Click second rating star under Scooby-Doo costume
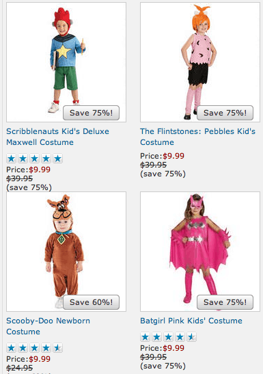The height and width of the screenshot is (374, 263). pos(23,348)
